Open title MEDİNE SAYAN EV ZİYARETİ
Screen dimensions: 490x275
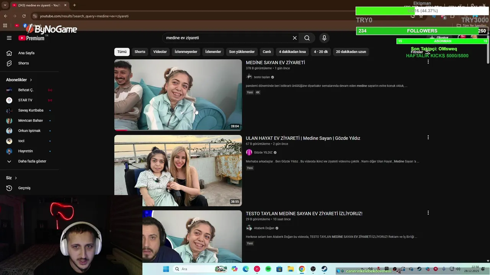[x=275, y=63]
